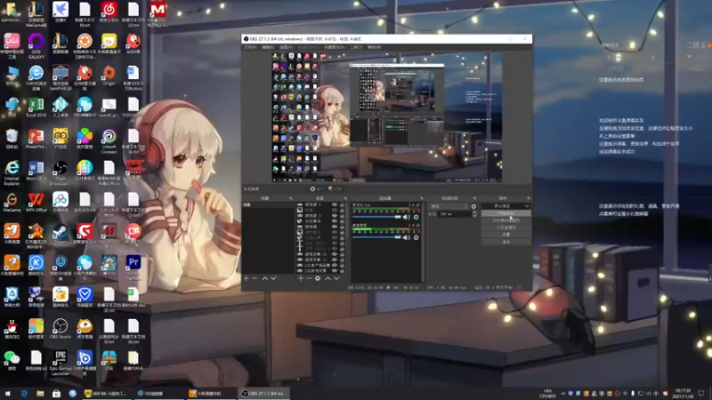Open File Explorer from taskbar

(x=40, y=393)
